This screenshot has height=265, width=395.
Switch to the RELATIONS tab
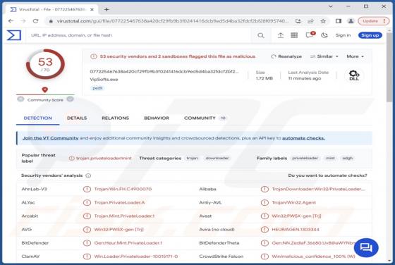116,118
